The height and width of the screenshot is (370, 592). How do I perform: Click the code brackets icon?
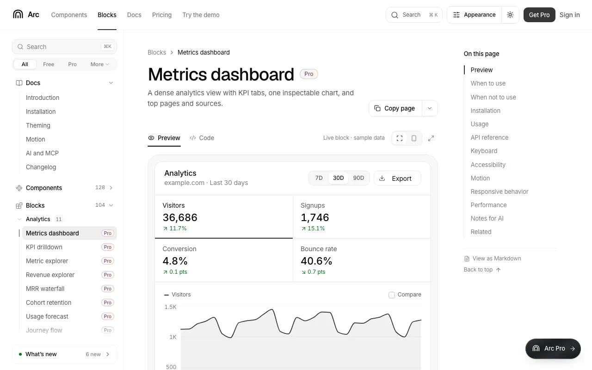click(193, 138)
